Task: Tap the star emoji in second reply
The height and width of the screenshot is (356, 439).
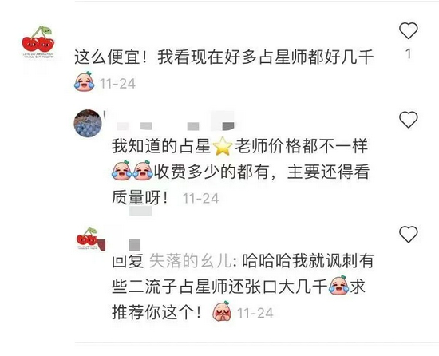Action: (x=223, y=146)
